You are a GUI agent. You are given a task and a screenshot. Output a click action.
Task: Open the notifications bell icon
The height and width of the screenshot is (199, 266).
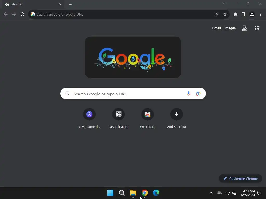[x=259, y=193]
